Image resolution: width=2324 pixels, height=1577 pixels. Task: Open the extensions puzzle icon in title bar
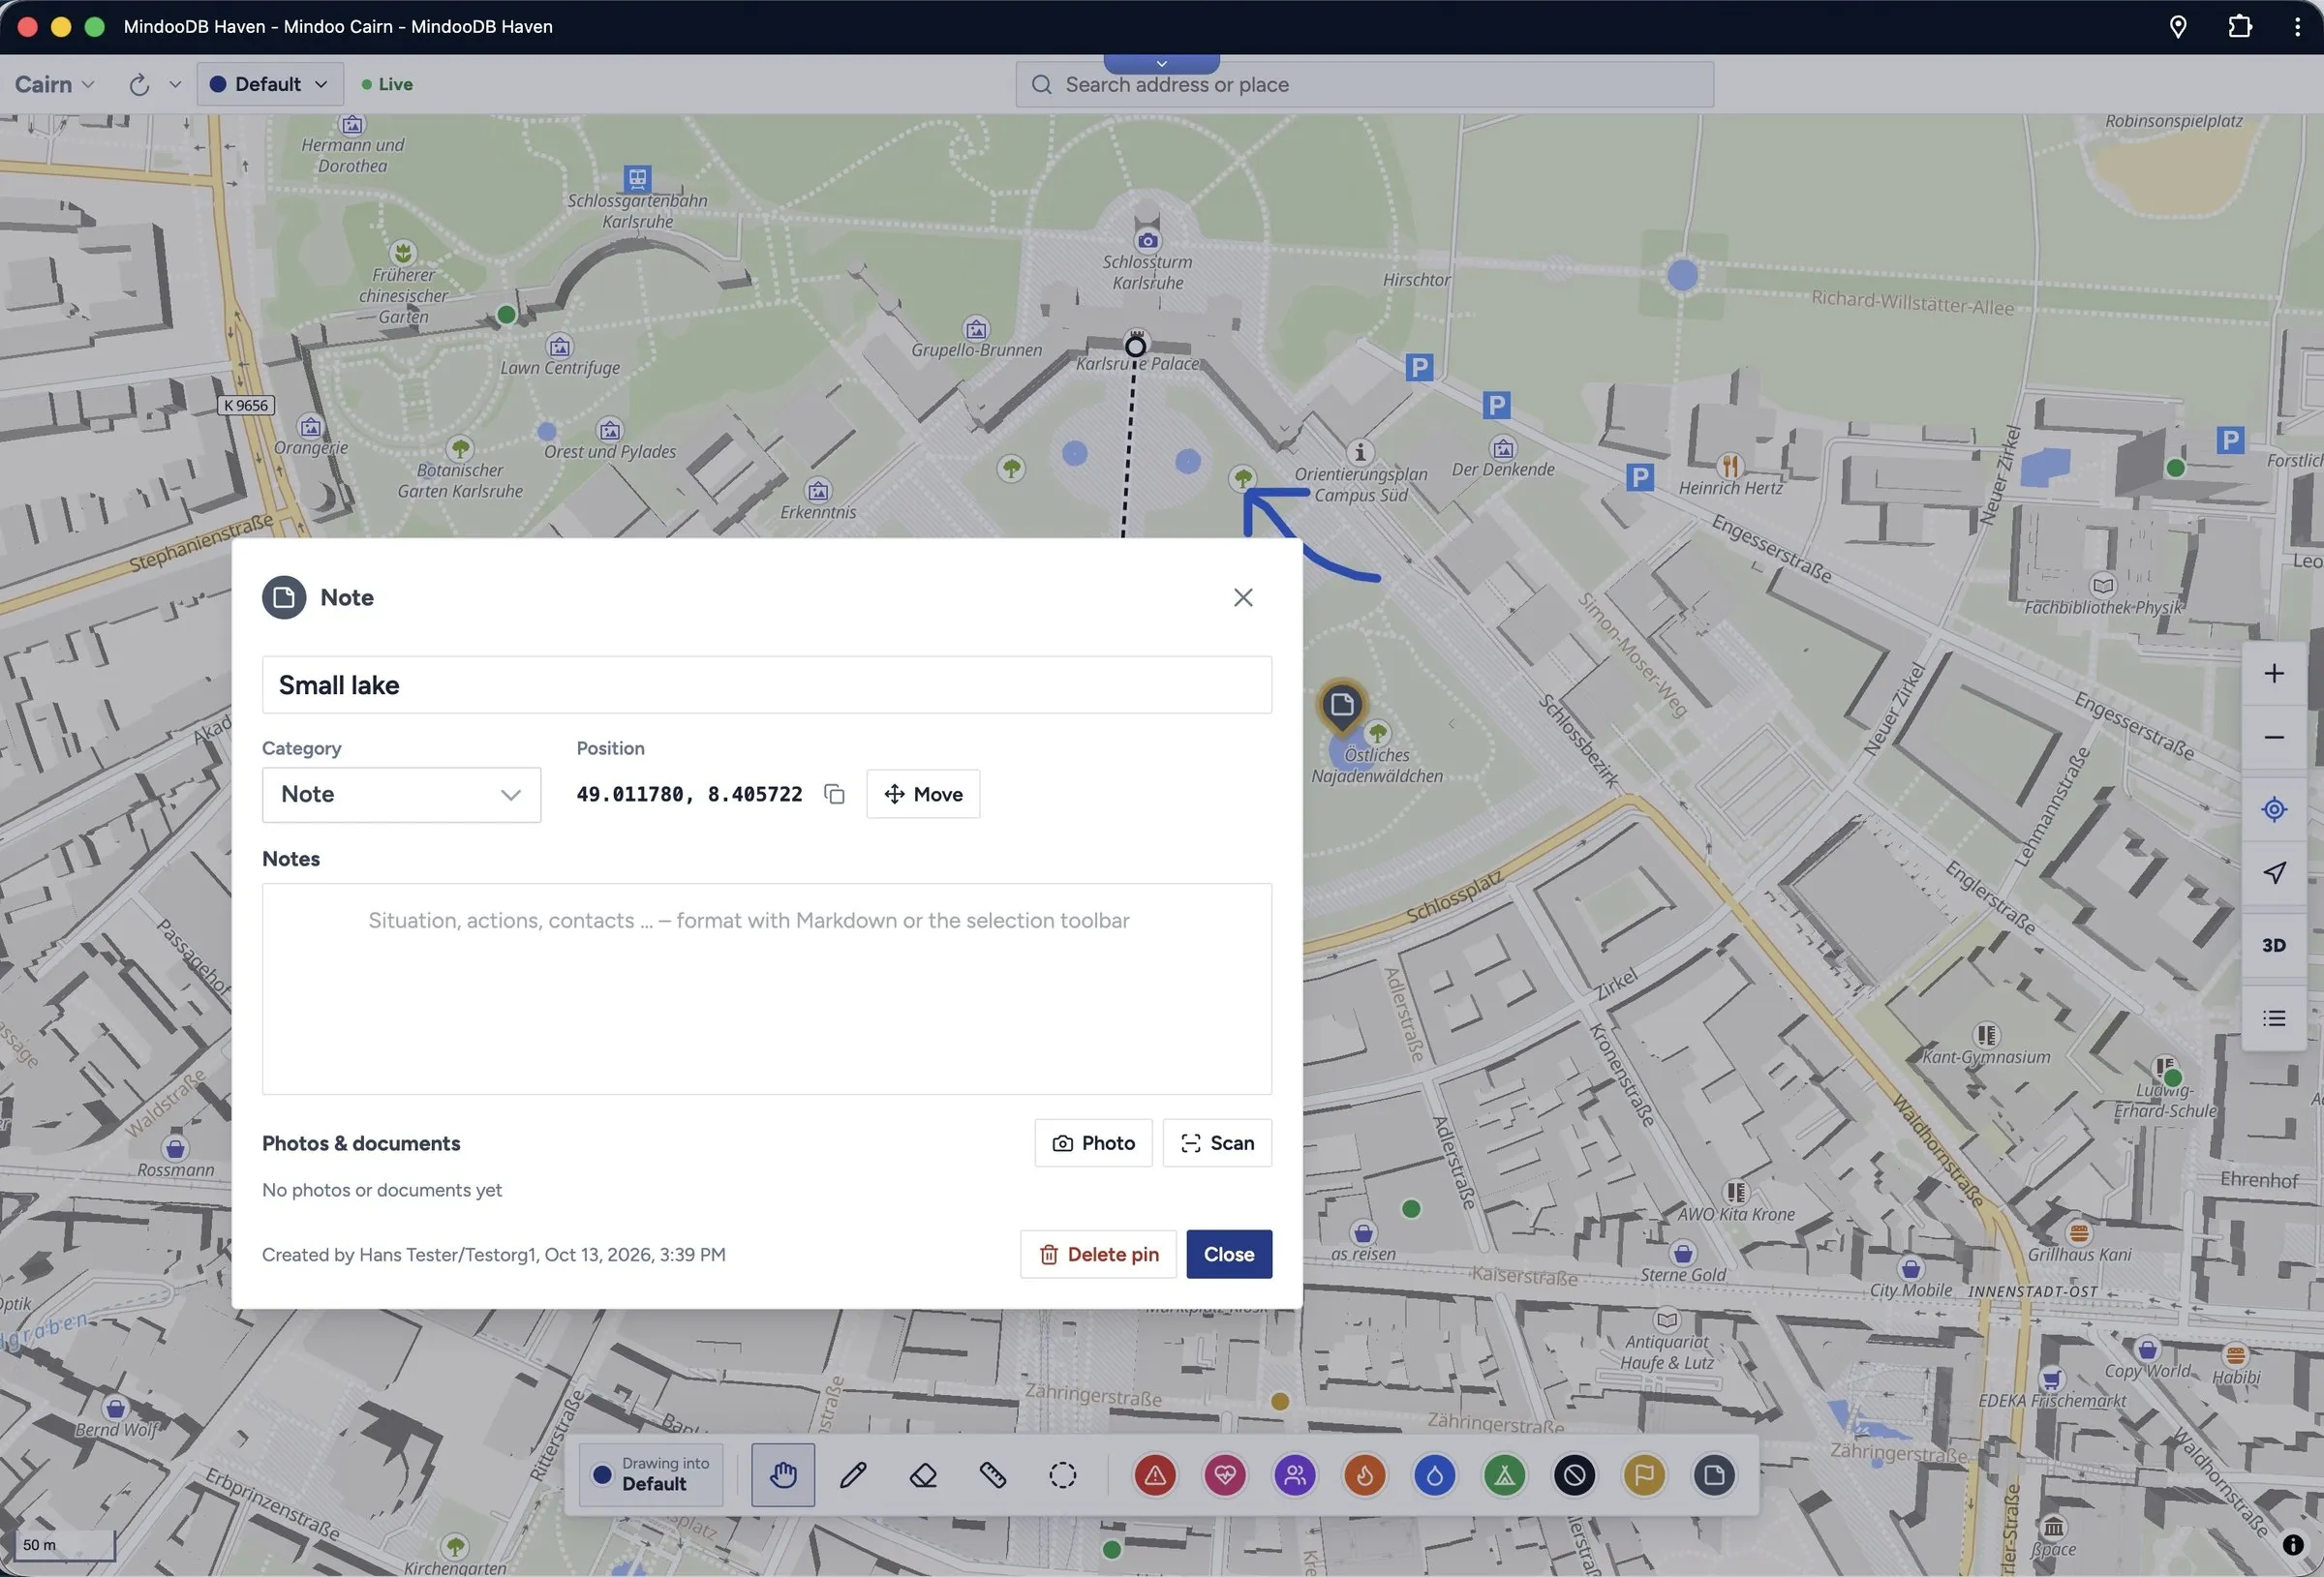click(2241, 27)
